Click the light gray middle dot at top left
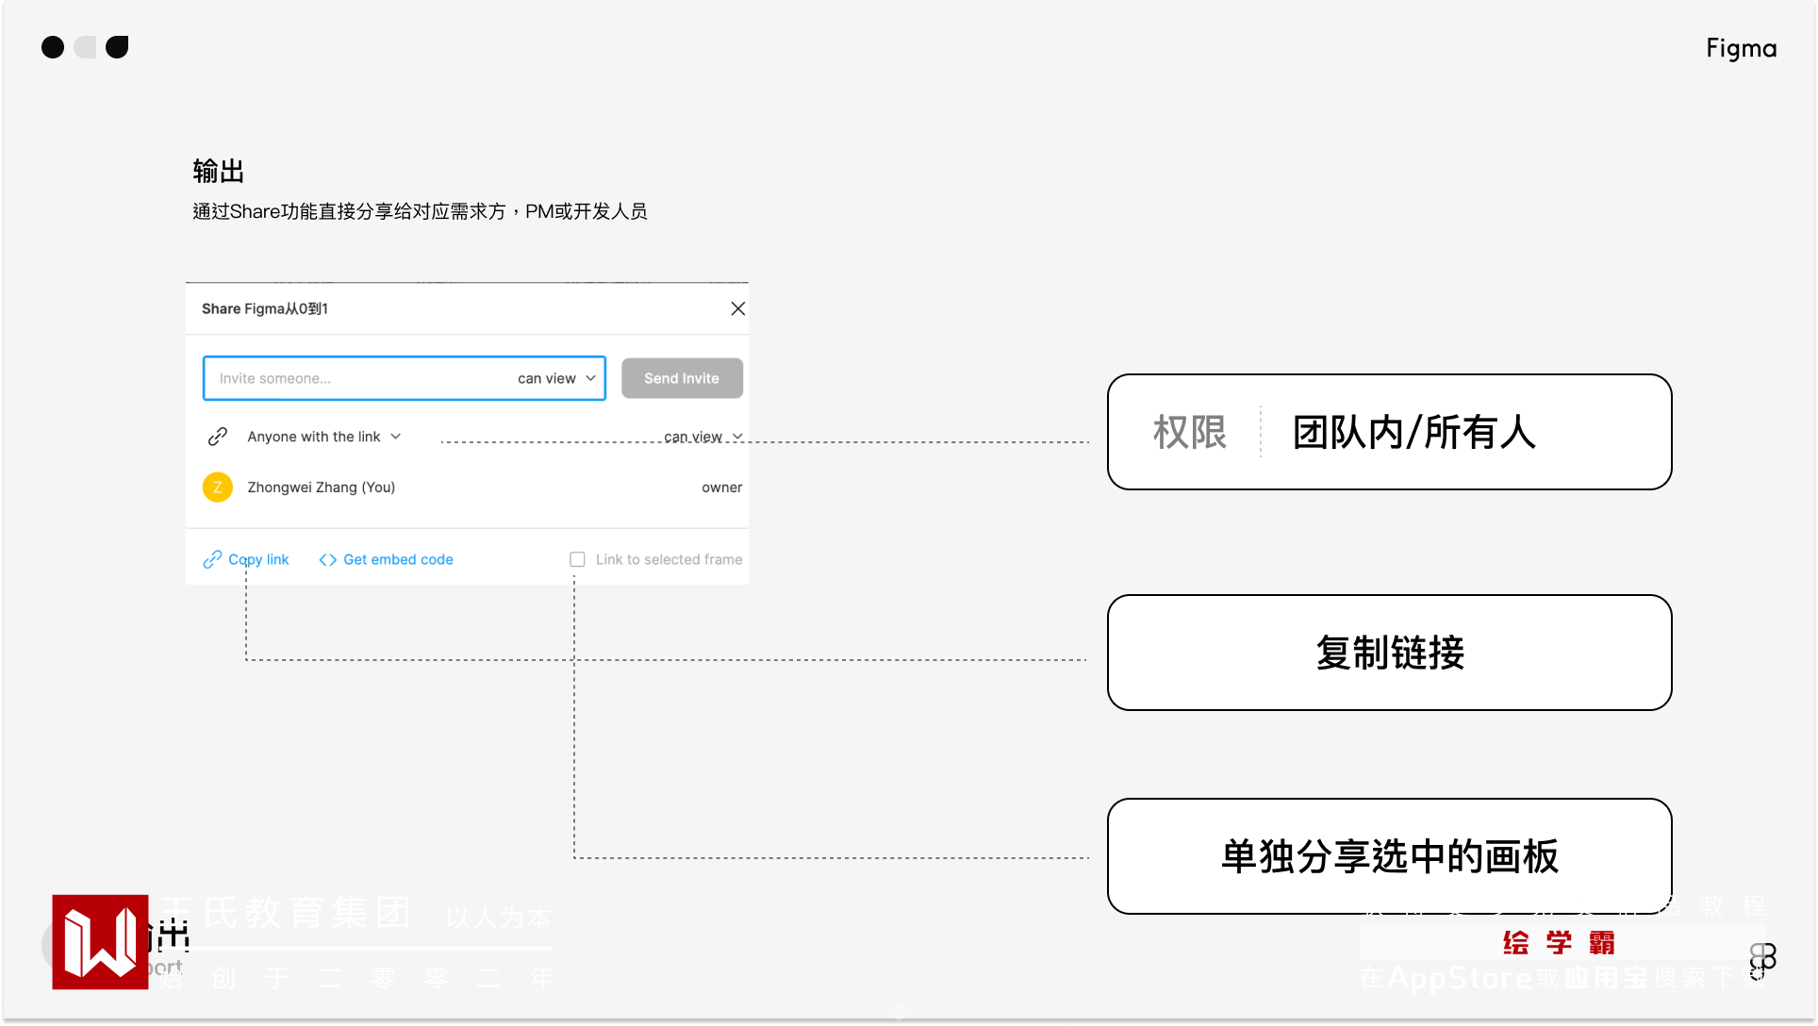Image resolution: width=1818 pixels, height=1026 pixels. 85,47
